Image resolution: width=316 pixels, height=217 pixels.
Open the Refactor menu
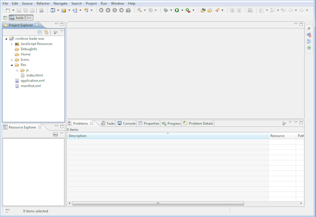[x=43, y=3]
